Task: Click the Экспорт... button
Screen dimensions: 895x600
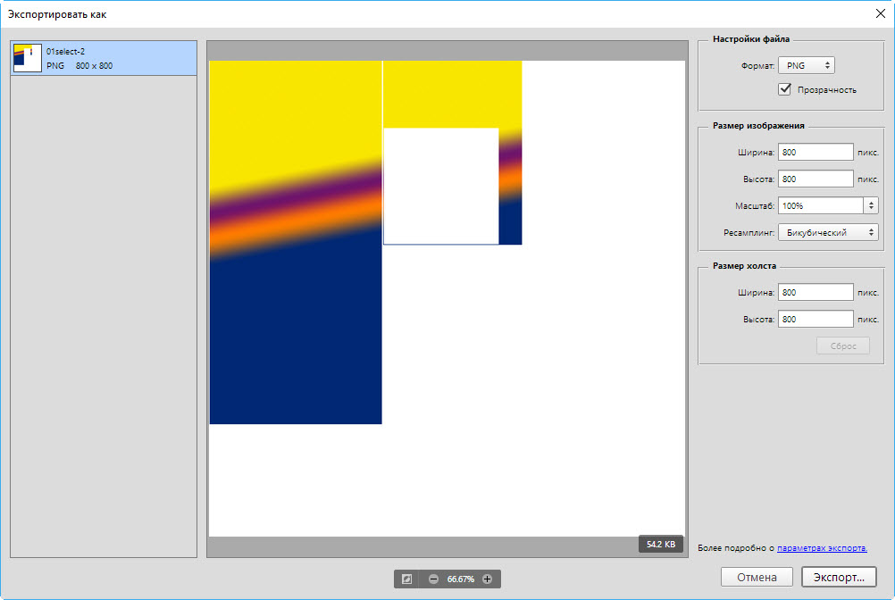Action: click(x=839, y=578)
